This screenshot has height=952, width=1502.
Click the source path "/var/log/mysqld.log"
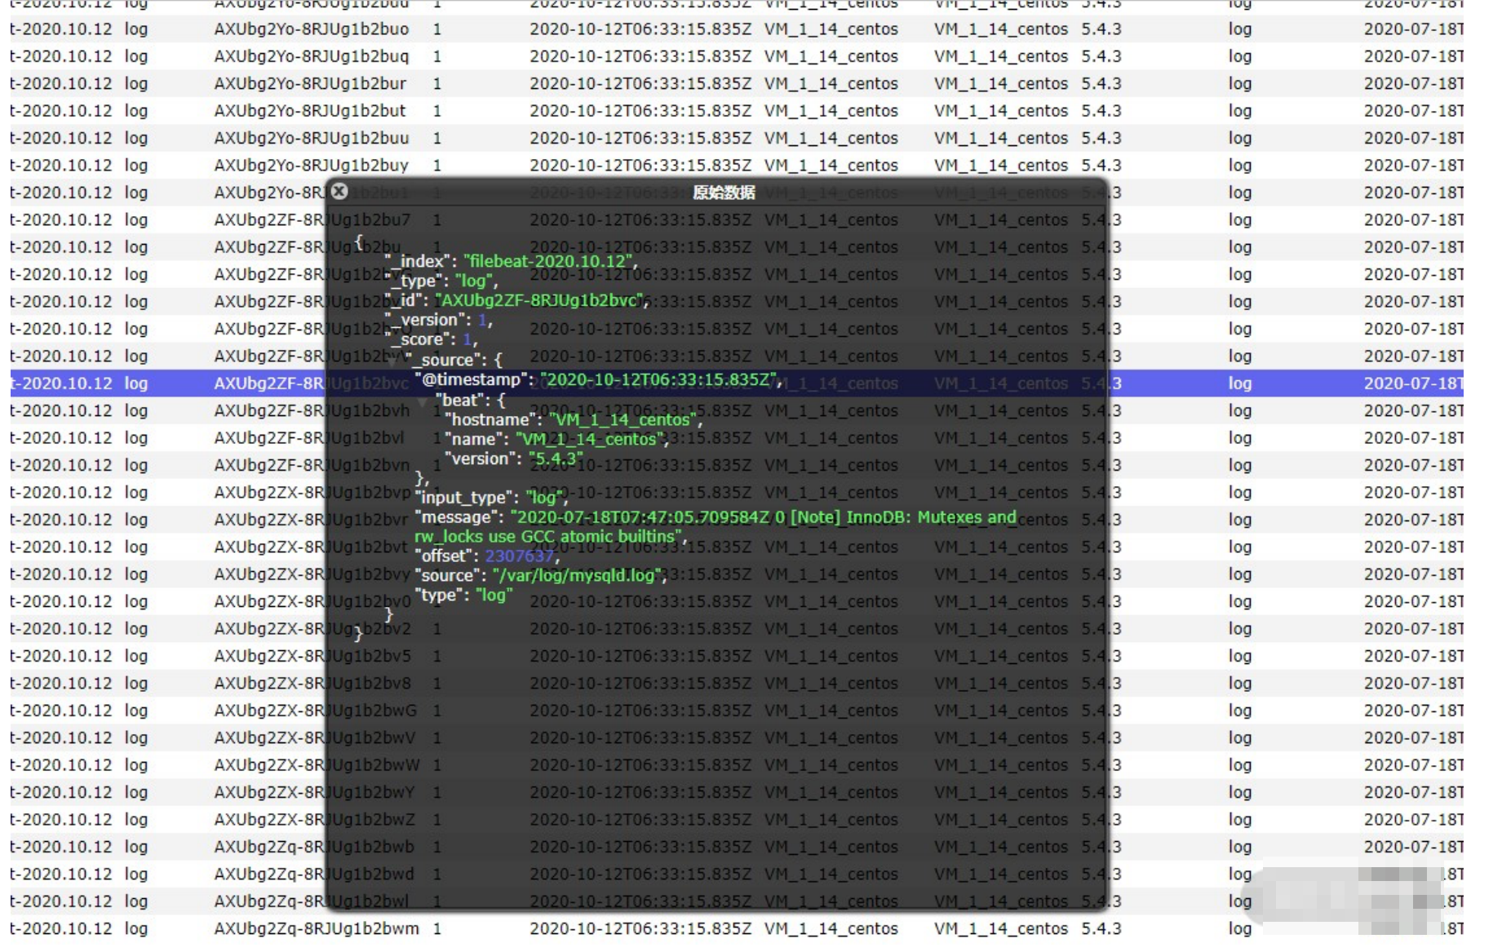[x=578, y=575]
